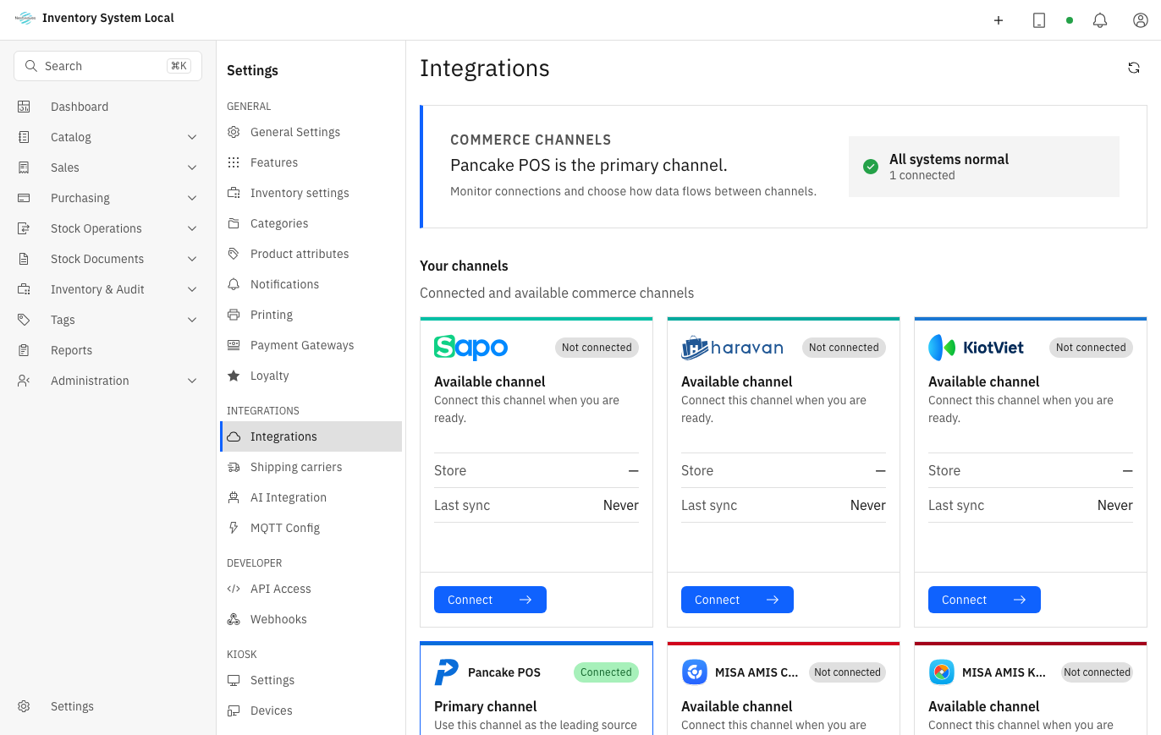Open Settings at sidebar bottom
1161x735 pixels.
107,706
